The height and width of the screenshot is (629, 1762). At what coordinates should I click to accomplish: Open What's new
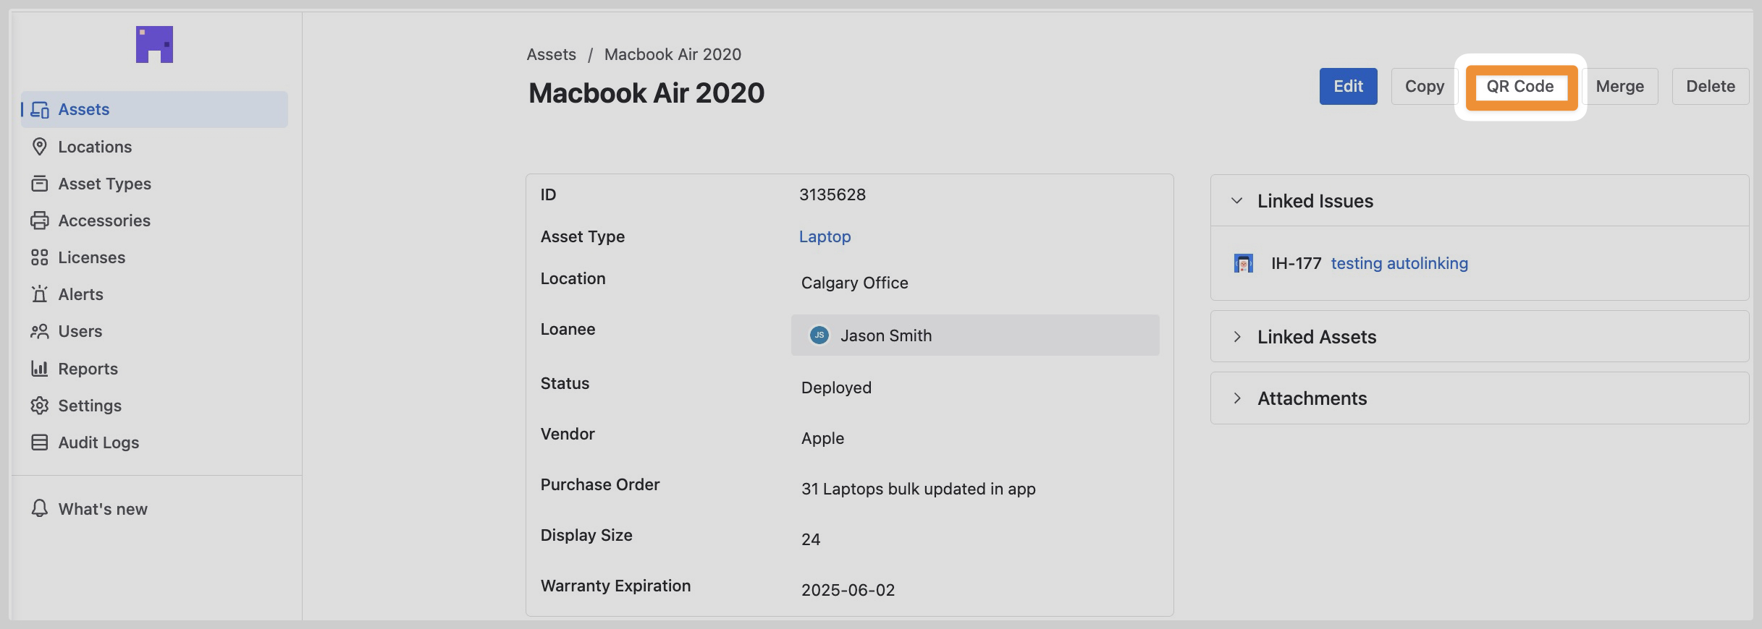154,509
